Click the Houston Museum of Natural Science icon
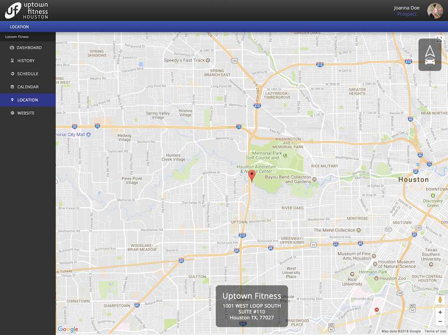448x335 pixels. (x=375, y=264)
